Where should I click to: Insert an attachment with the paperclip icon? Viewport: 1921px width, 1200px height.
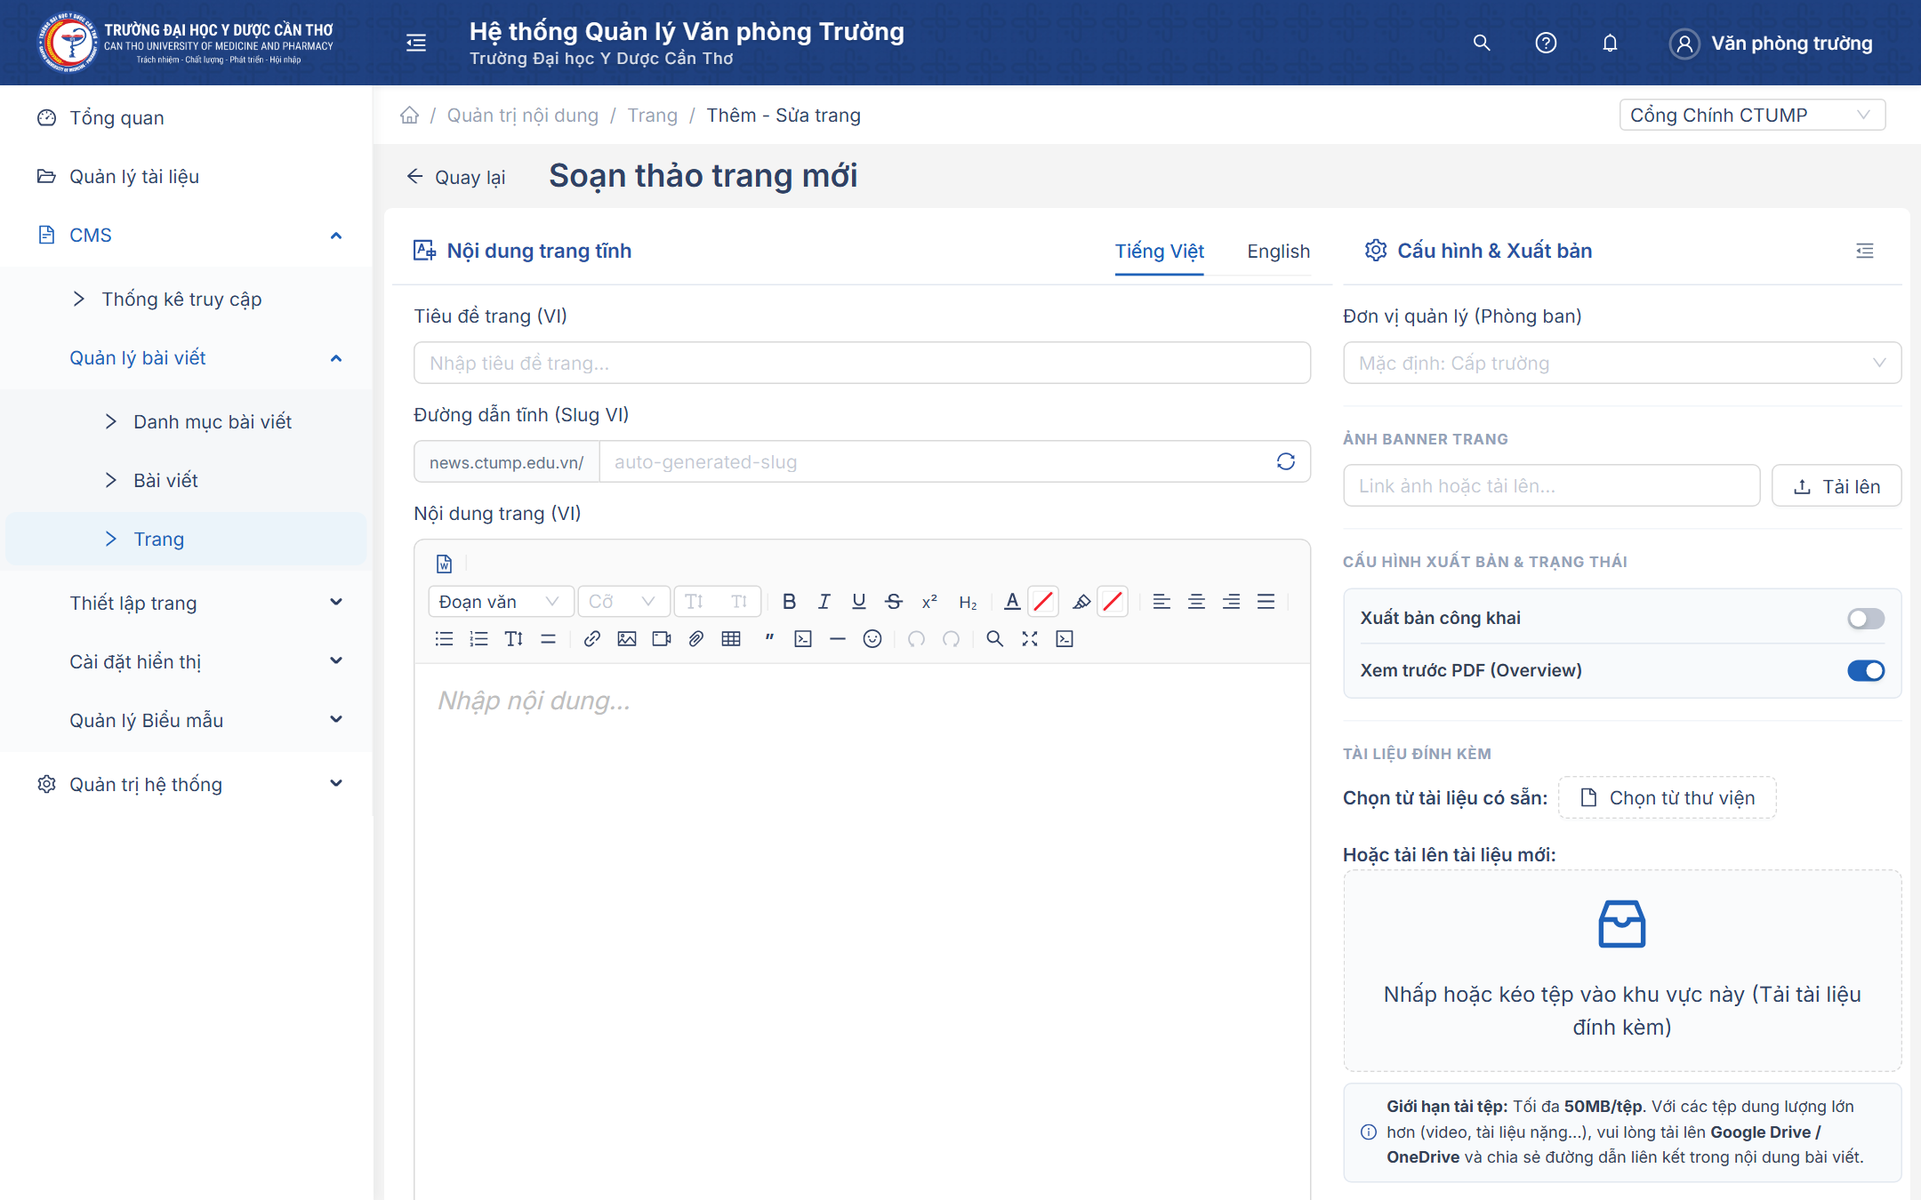(696, 638)
